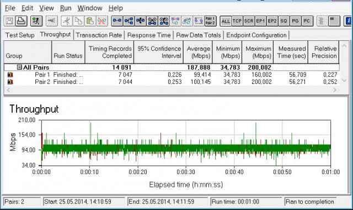The height and width of the screenshot is (210, 353).
Task: Click the table scroll-left arrow
Action: point(9,90)
